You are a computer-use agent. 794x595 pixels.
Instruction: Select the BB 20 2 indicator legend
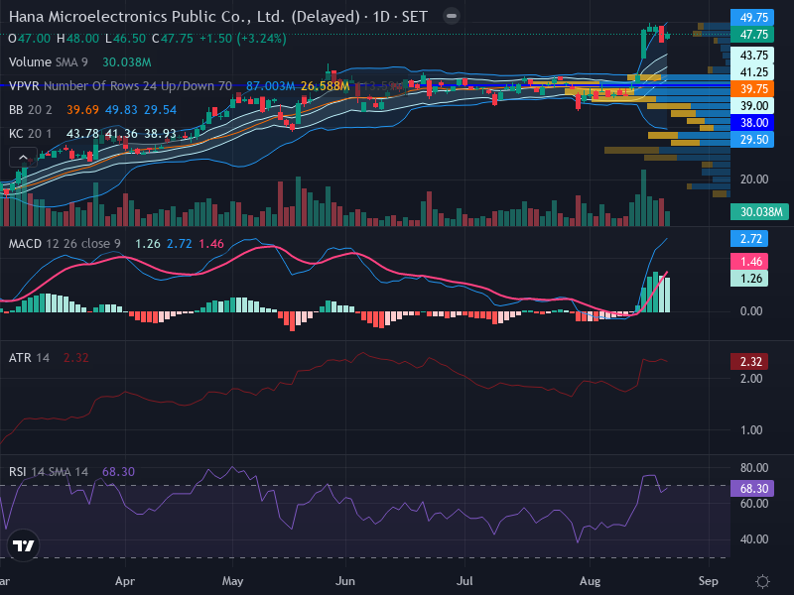tap(31, 110)
